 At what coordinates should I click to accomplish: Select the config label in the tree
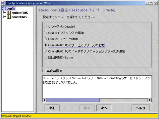click(11, 9)
